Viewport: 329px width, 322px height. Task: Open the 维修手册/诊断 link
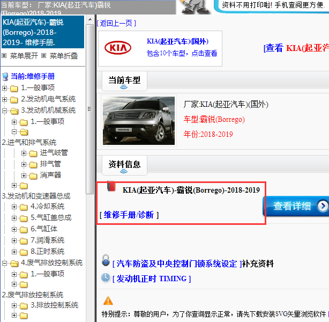tap(129, 215)
